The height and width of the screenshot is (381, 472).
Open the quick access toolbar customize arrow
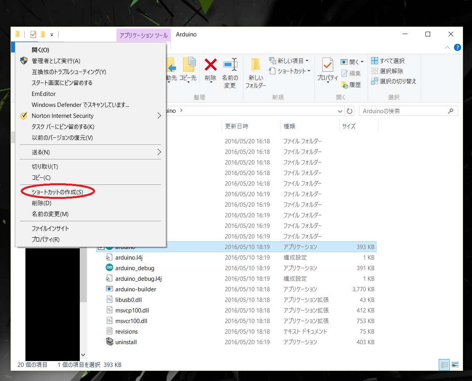pos(52,35)
